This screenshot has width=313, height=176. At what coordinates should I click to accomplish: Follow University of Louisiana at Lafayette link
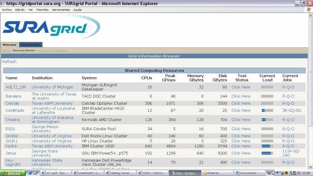pyautogui.click(x=53, y=110)
